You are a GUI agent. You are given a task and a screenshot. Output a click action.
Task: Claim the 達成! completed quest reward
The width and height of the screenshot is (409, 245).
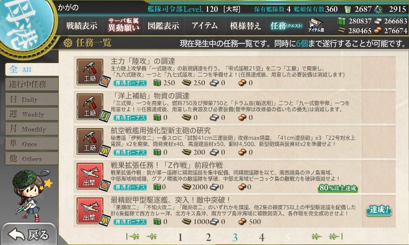[x=379, y=210]
